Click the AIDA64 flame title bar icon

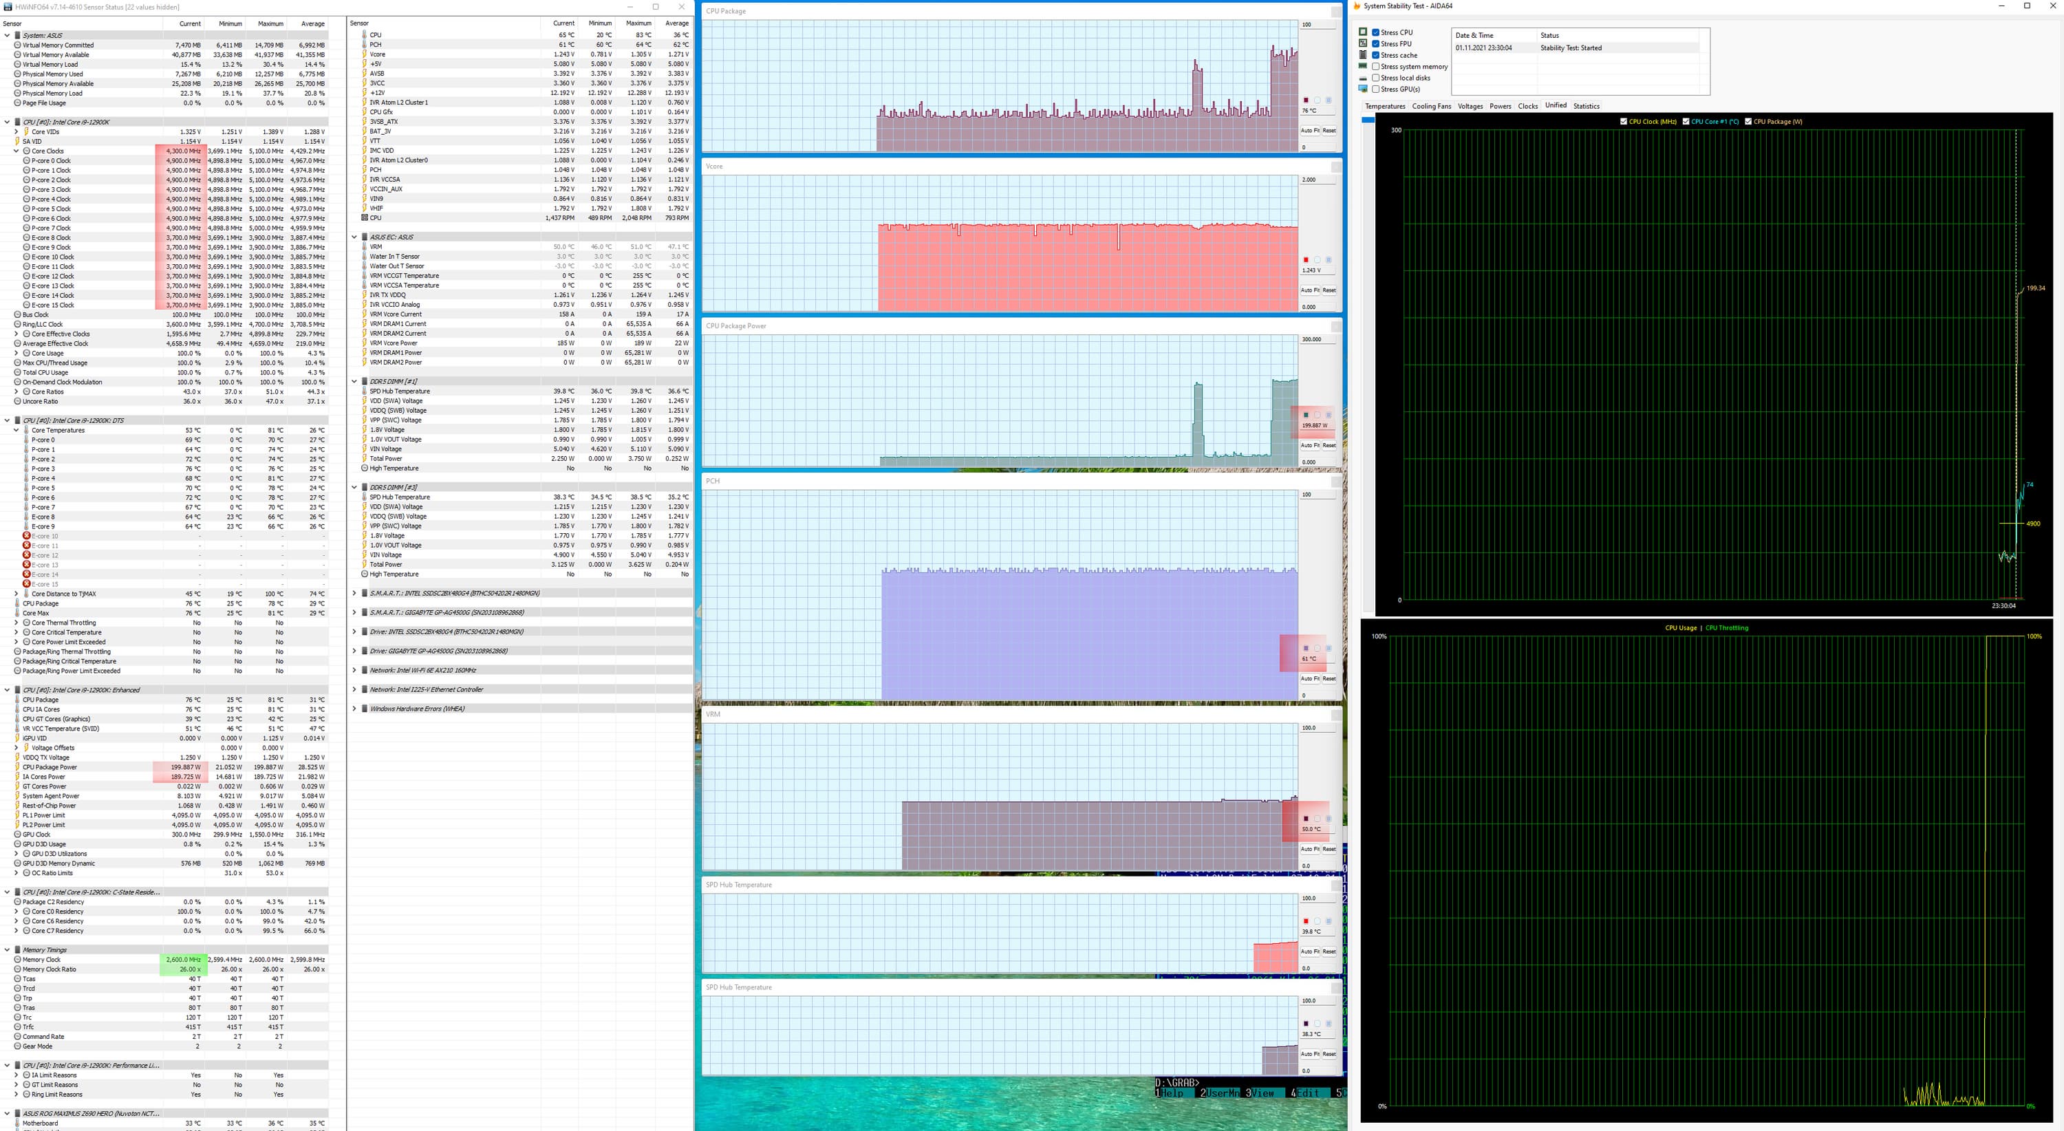click(x=1357, y=6)
